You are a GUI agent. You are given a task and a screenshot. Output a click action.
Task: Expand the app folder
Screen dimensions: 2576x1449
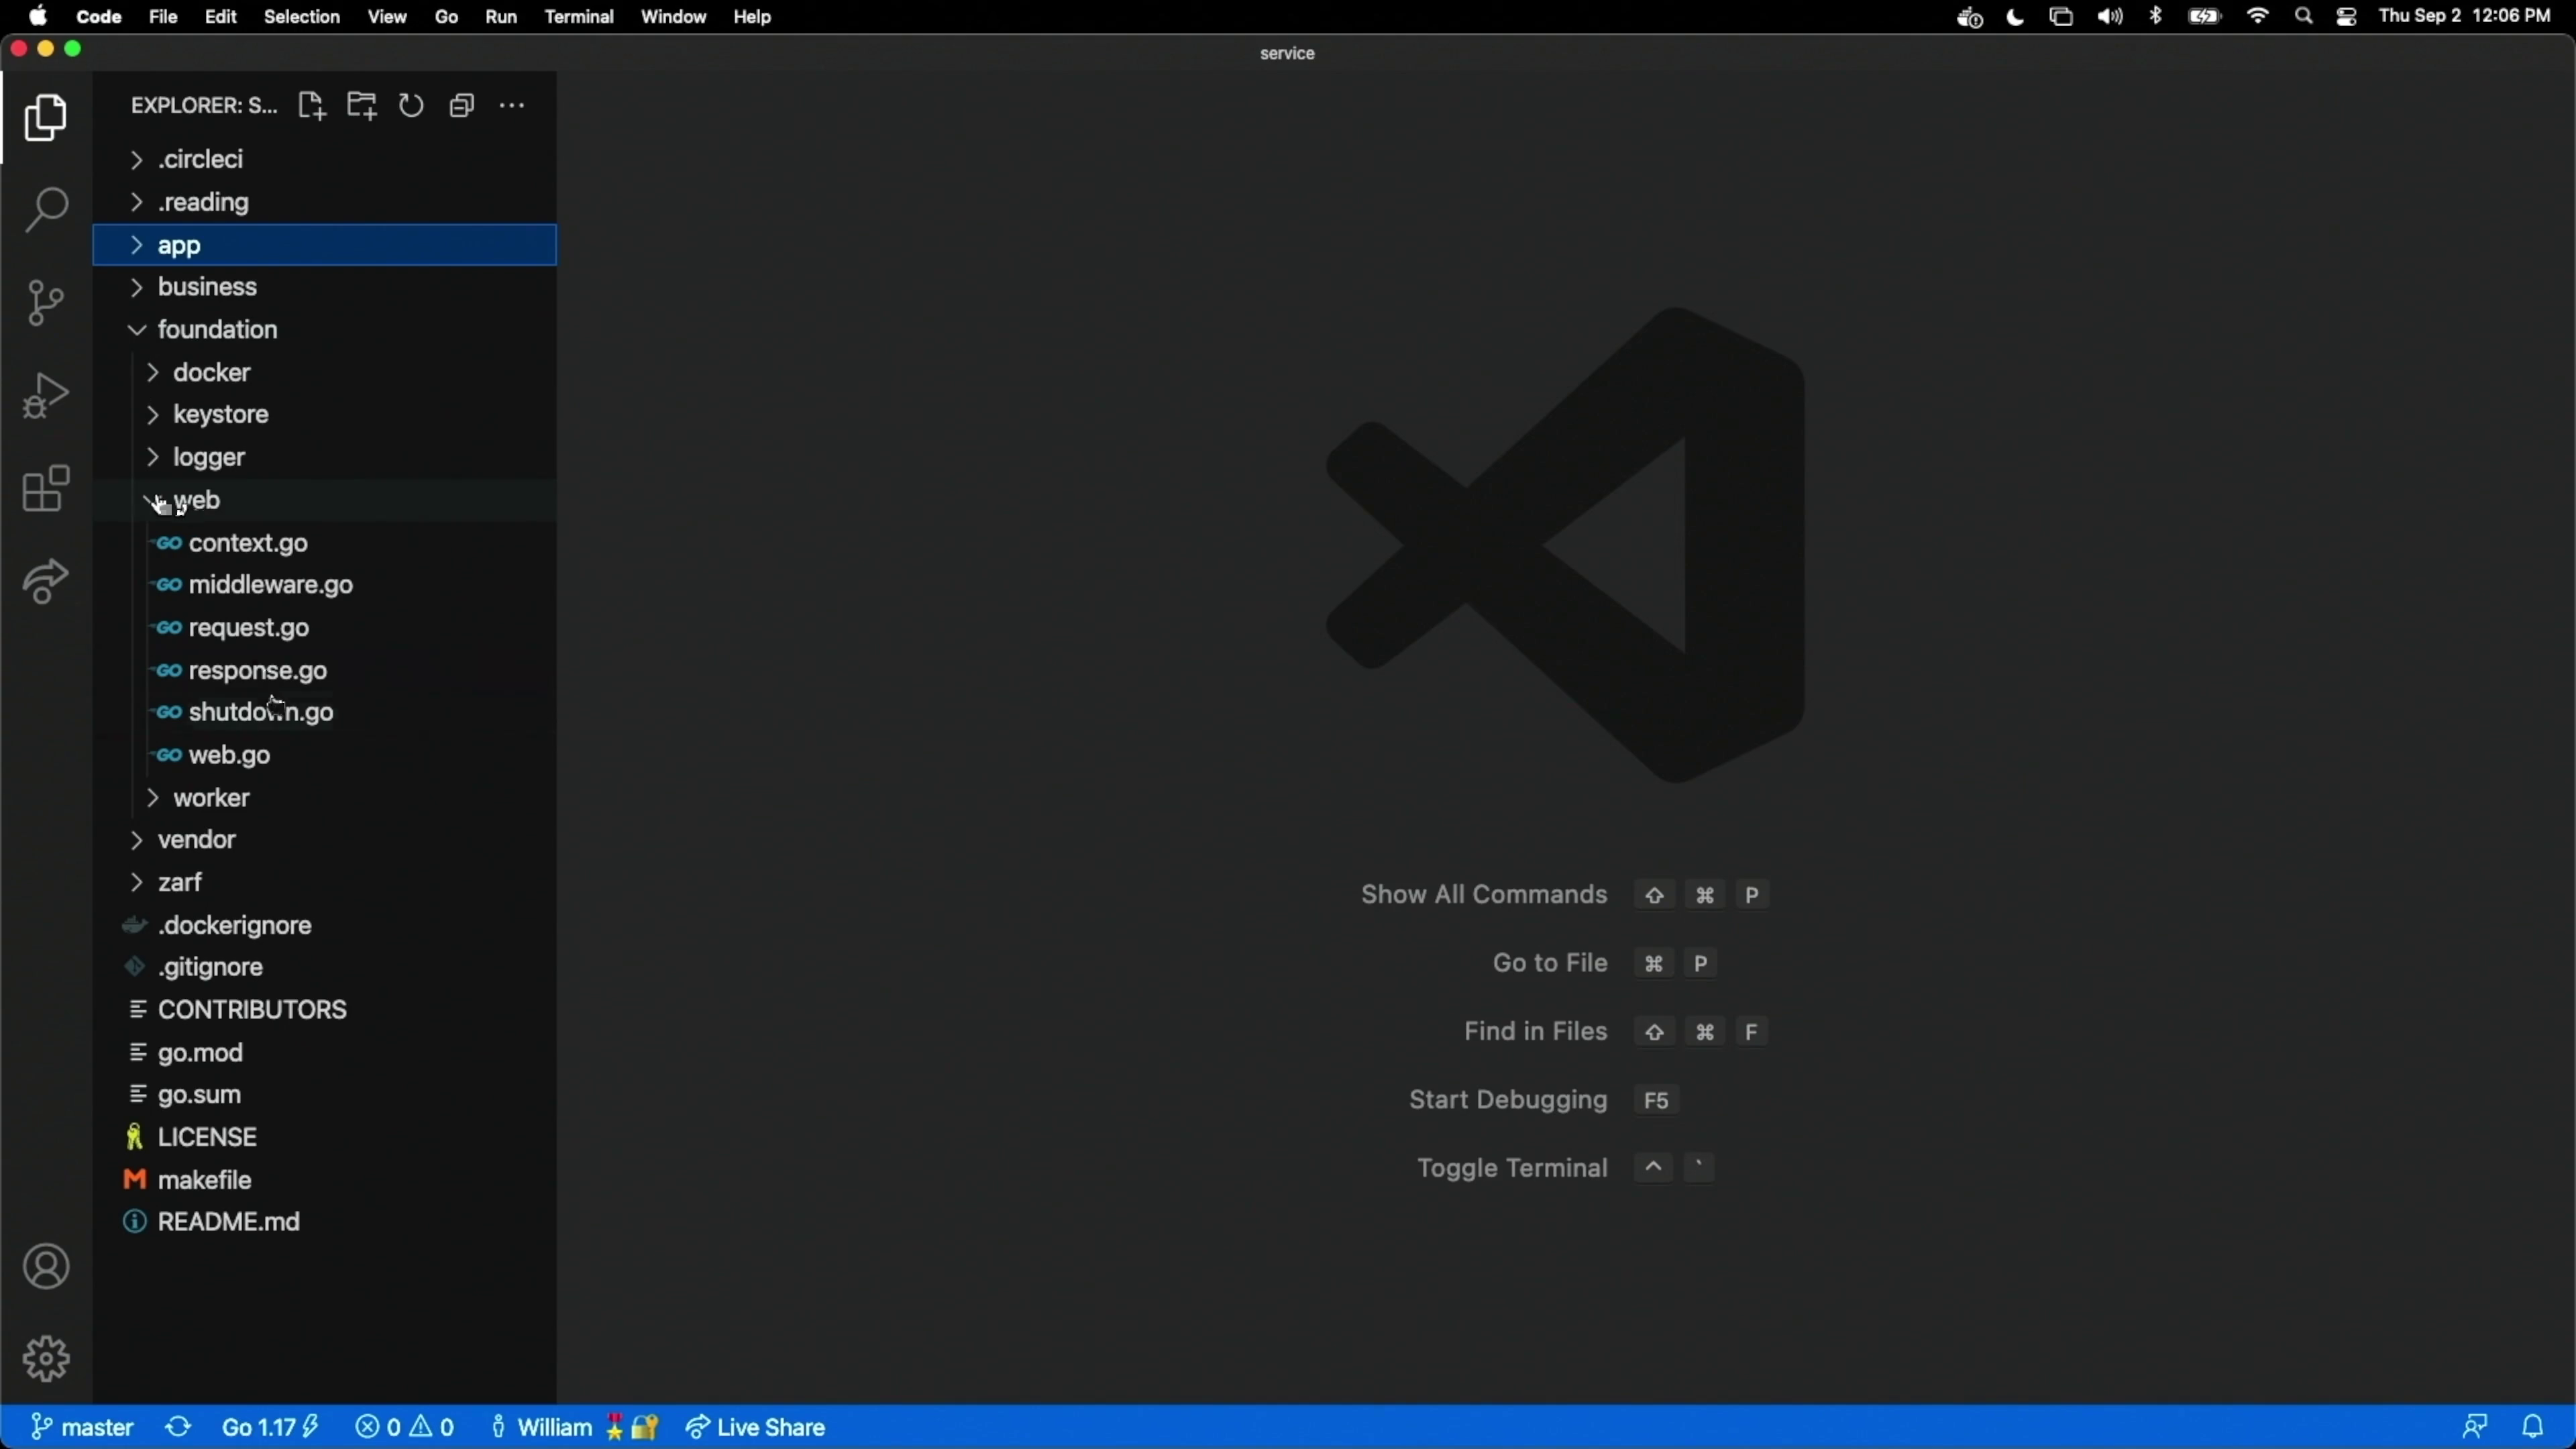click(324, 245)
